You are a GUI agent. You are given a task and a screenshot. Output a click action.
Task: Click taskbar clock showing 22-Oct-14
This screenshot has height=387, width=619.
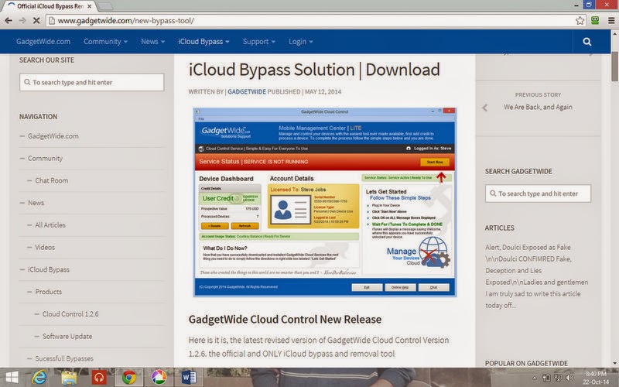pos(595,378)
